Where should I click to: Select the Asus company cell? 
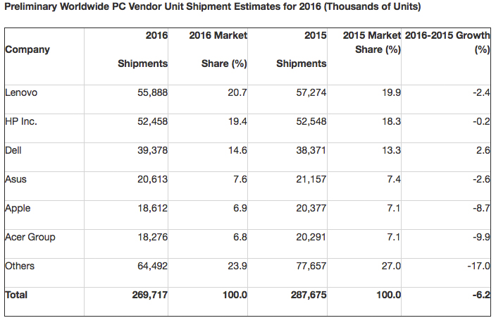coord(15,179)
